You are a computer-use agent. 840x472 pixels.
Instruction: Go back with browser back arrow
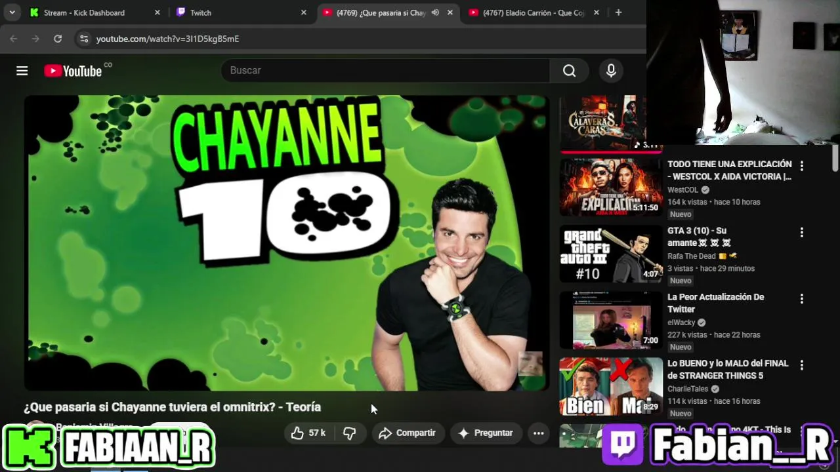click(x=14, y=39)
